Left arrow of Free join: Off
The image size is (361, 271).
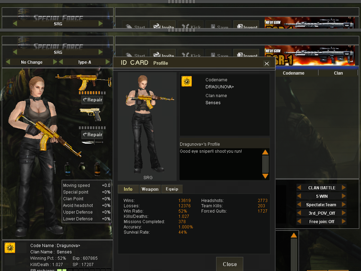point(299,221)
